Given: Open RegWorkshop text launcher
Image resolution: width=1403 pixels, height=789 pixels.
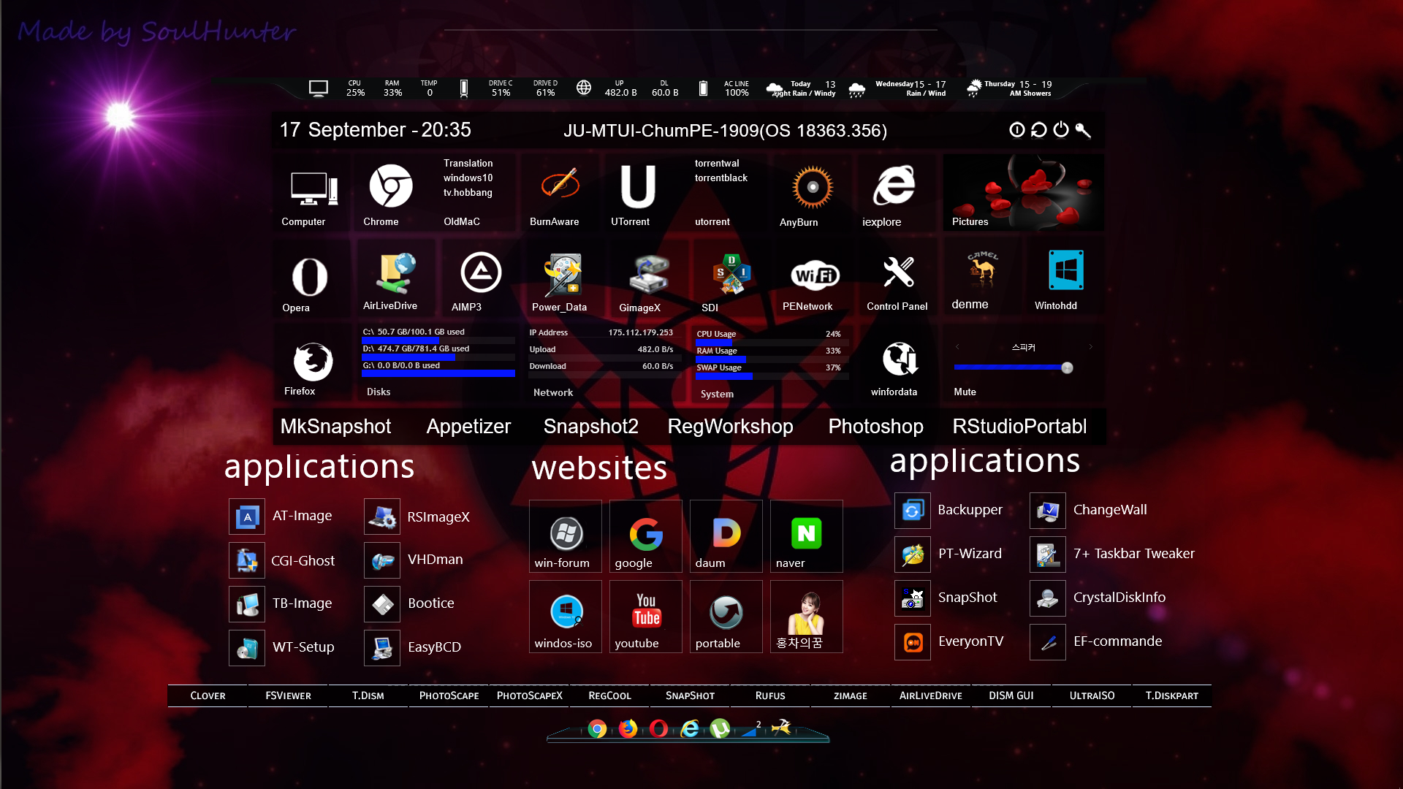Looking at the screenshot, I should [x=730, y=426].
